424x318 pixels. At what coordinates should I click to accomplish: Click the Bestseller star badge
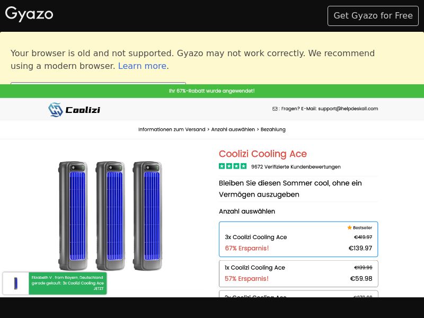(360, 228)
